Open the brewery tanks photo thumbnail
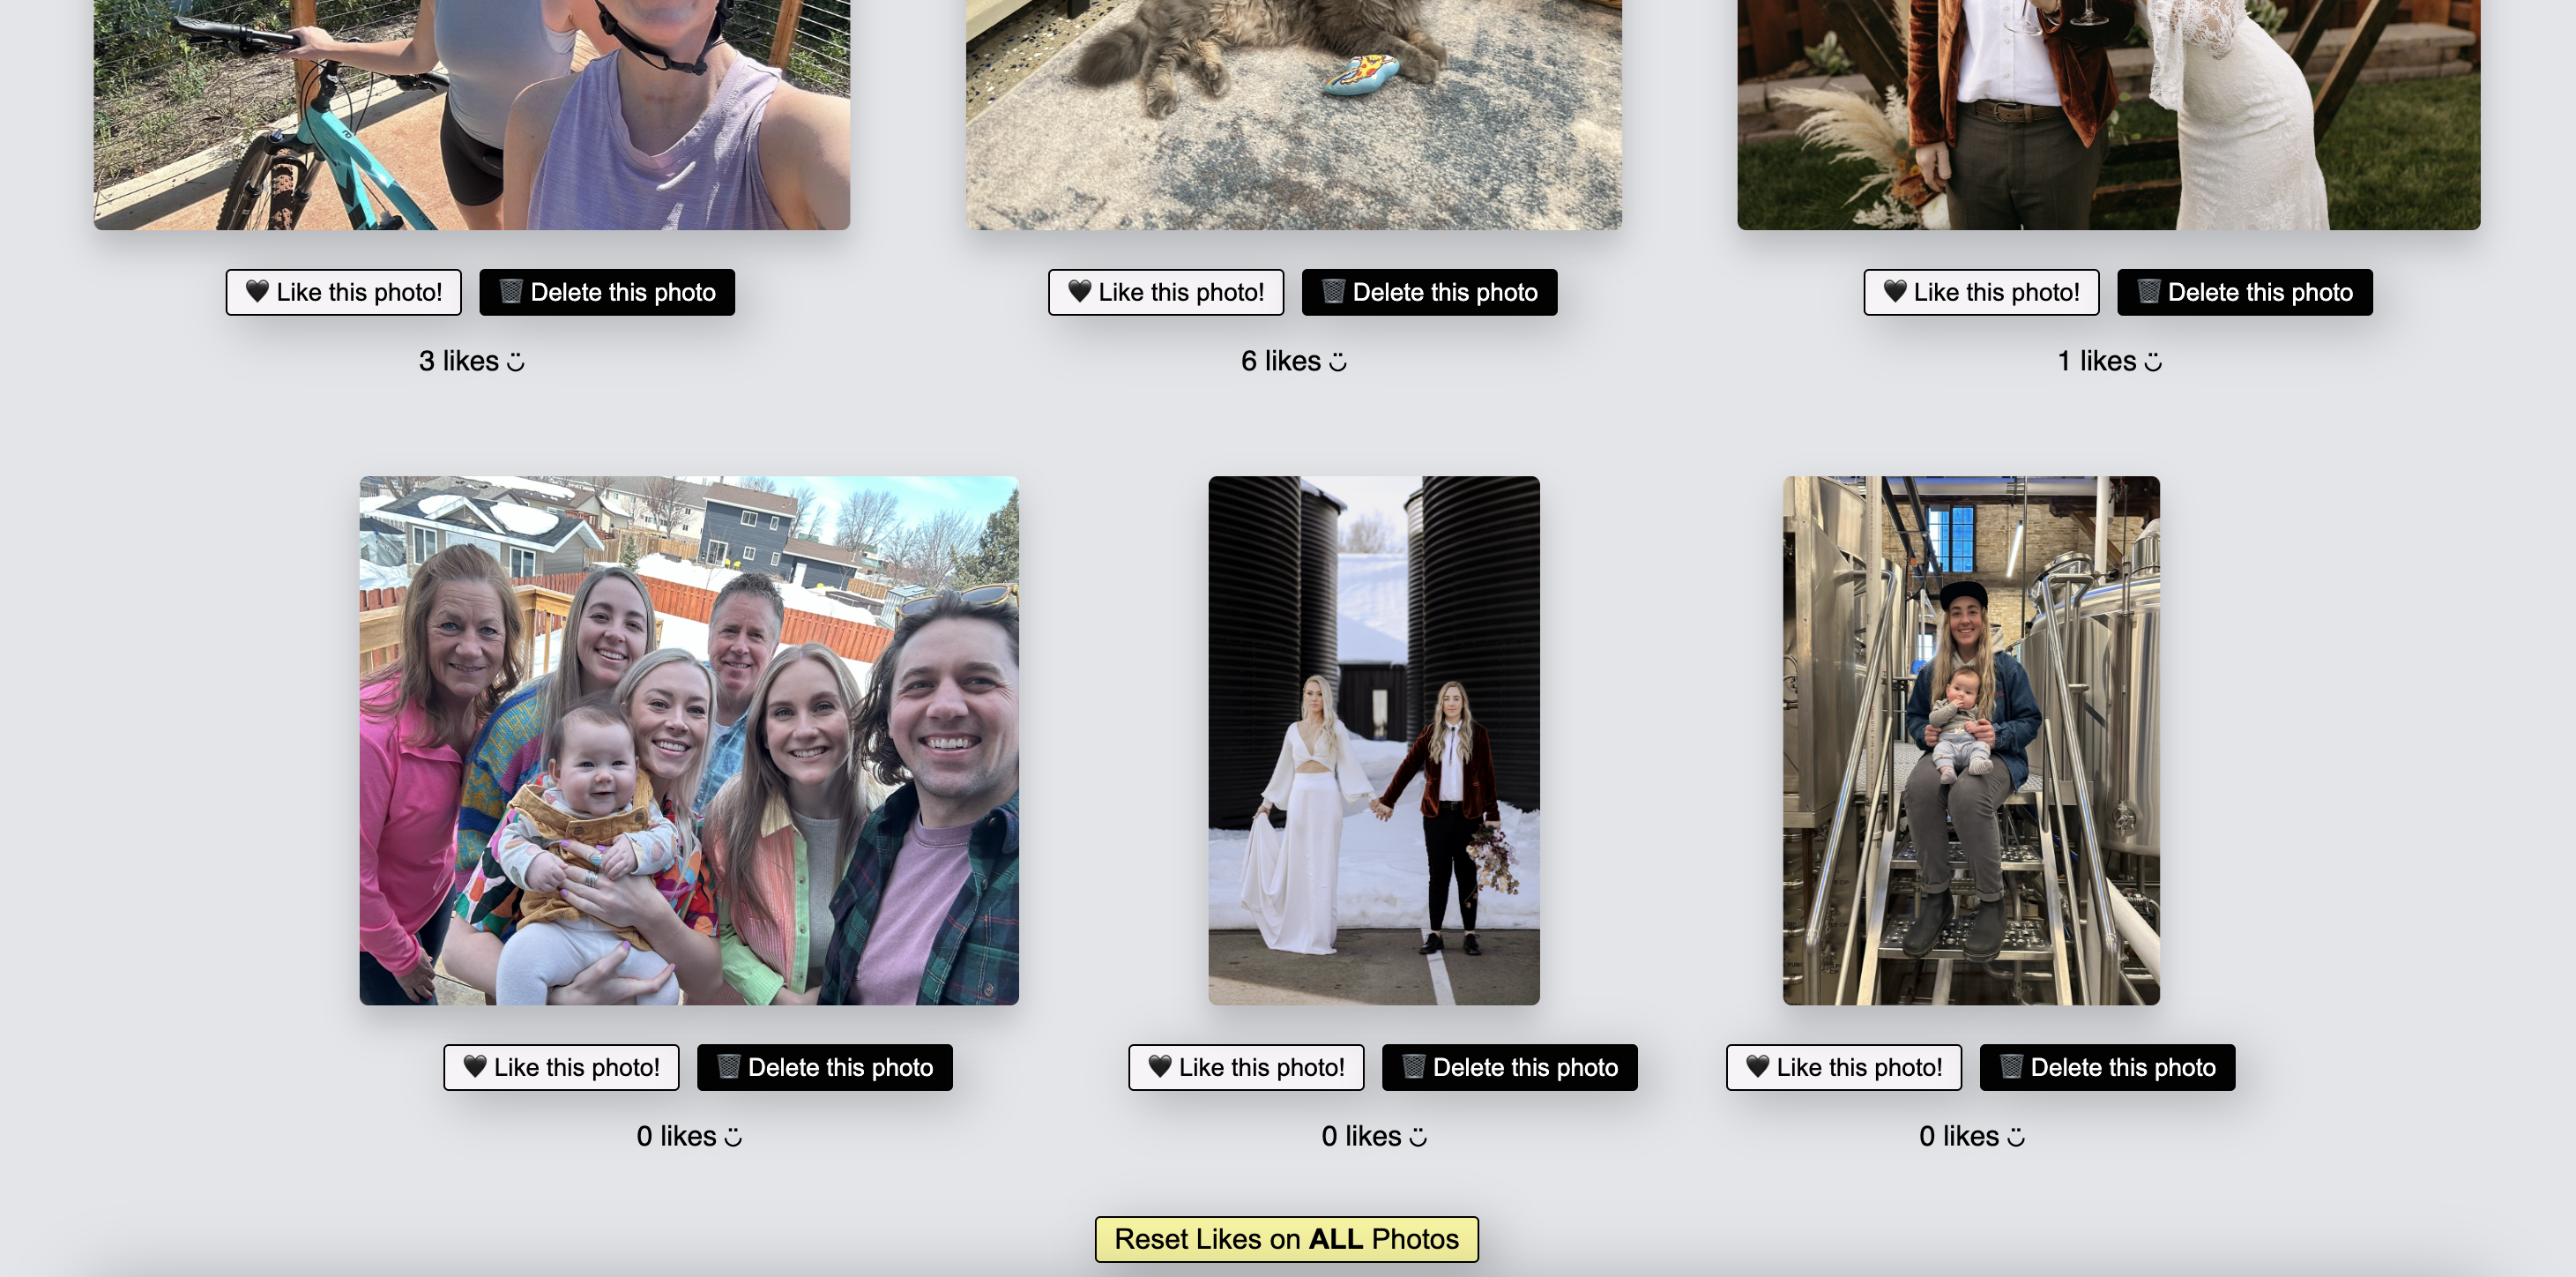2576x1277 pixels. [x=1971, y=740]
